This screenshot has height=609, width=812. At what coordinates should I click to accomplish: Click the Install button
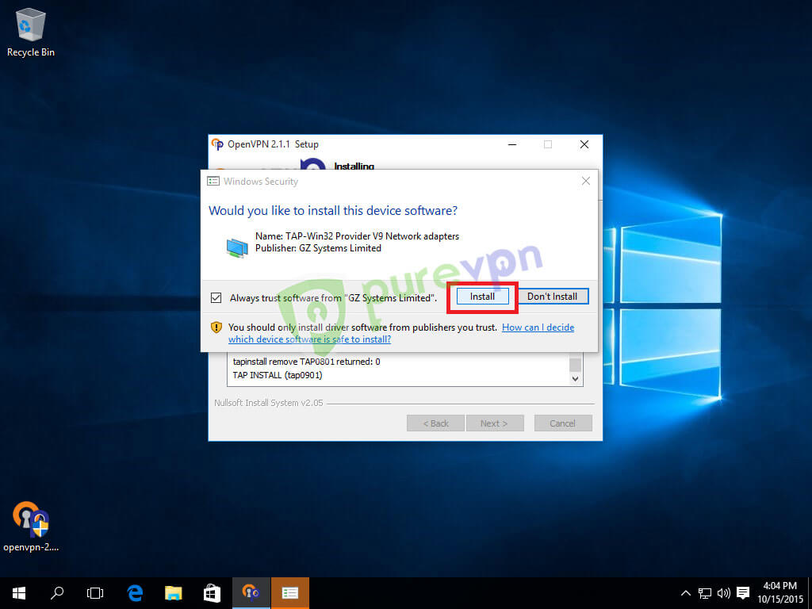click(482, 297)
